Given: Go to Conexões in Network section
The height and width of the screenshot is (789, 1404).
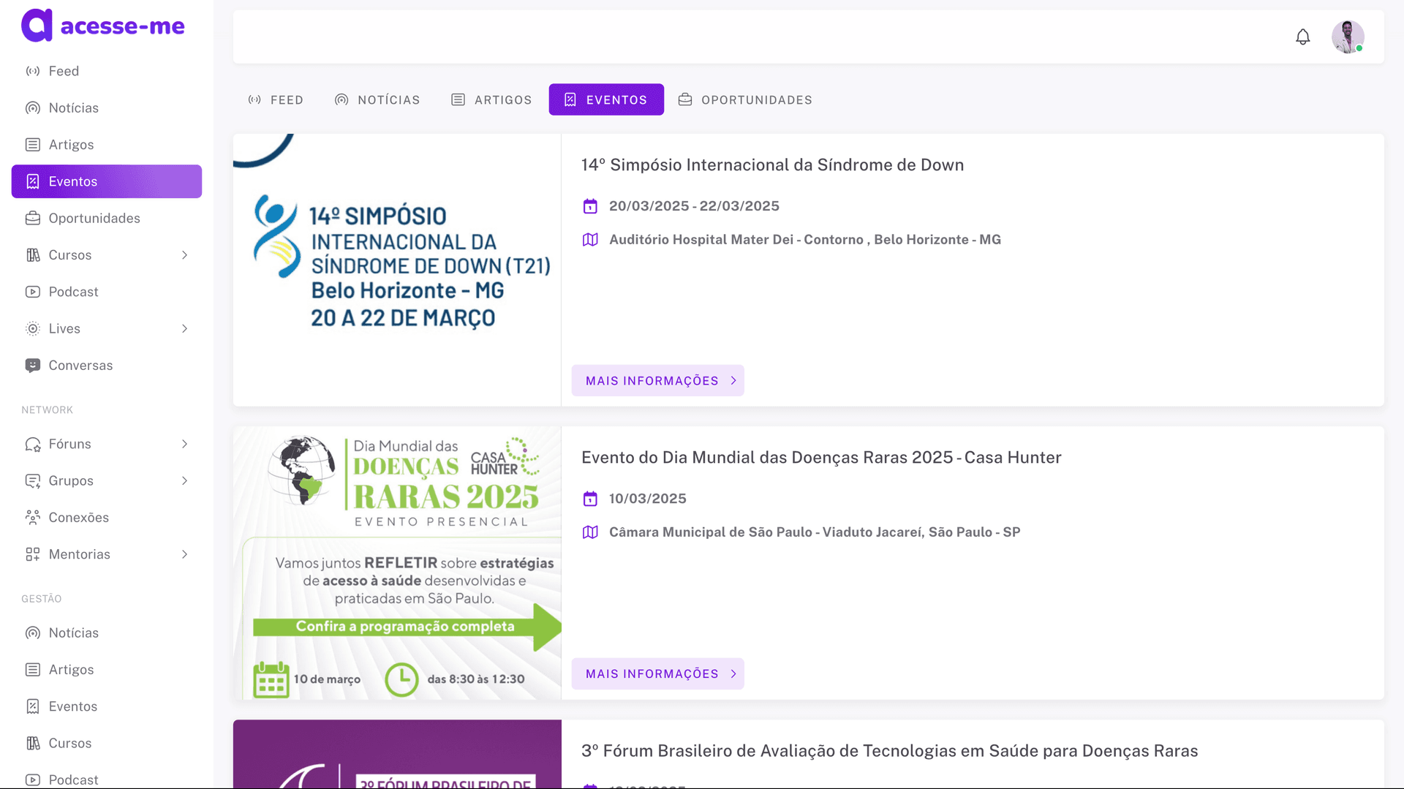Looking at the screenshot, I should 78,518.
